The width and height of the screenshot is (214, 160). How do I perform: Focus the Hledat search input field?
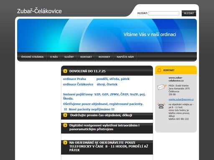coord(164,13)
